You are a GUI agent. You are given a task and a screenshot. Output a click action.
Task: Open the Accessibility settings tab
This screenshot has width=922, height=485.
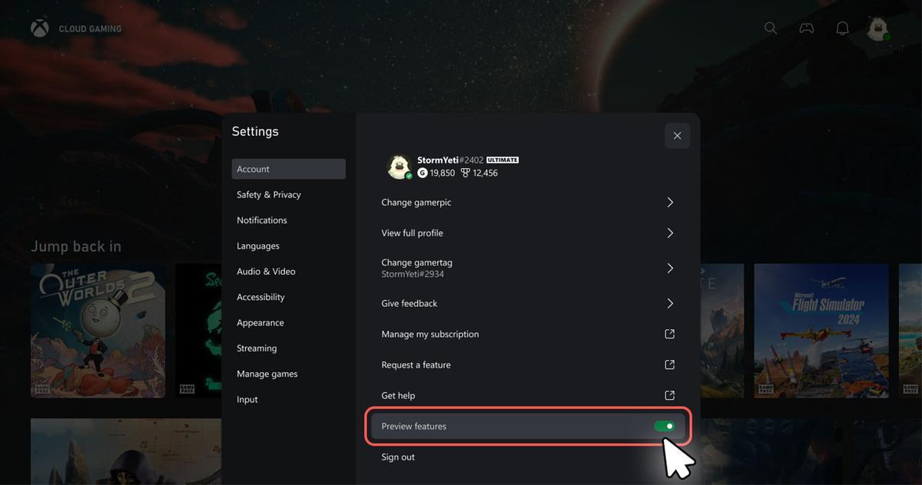click(x=260, y=297)
